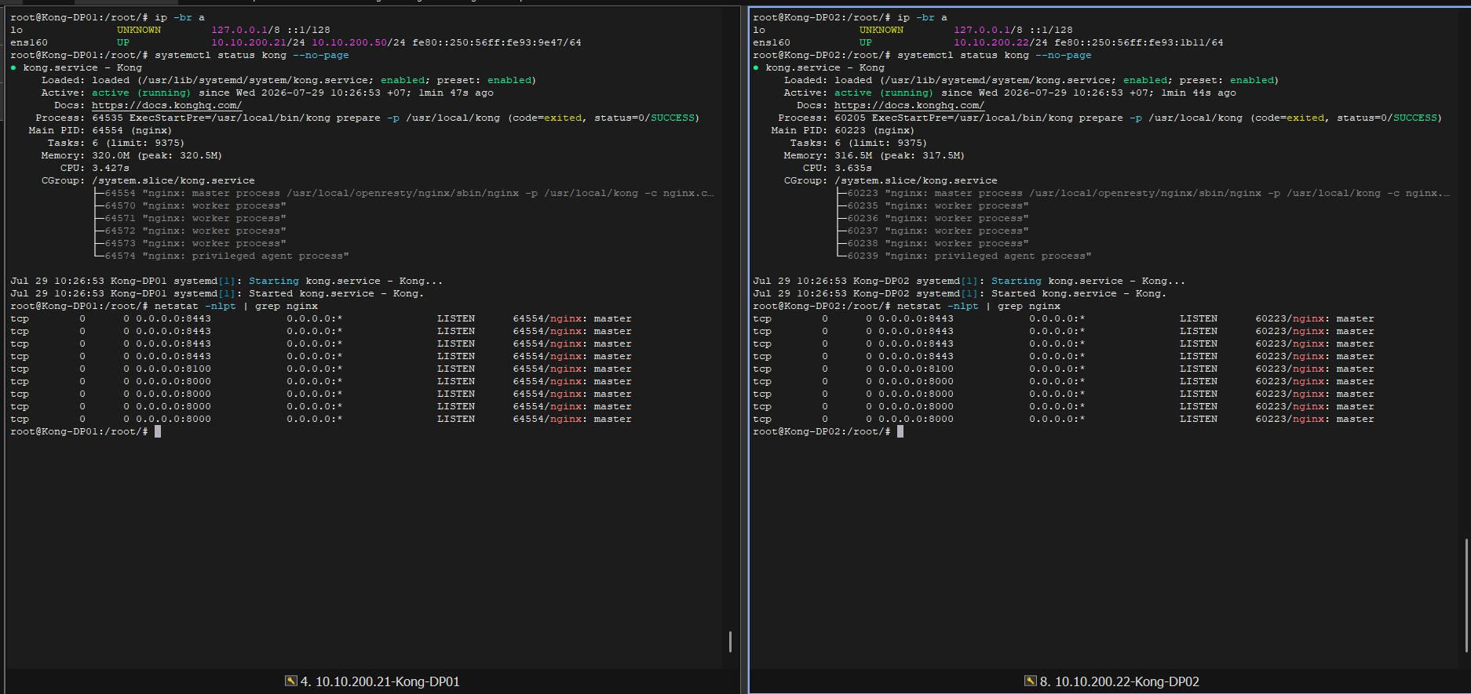Screen dimensions: 1471x694
Task: Click Main PID value 60223
Action: coord(850,130)
